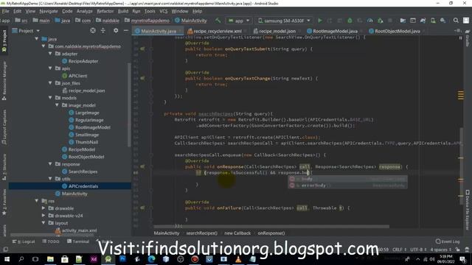Open the Project tool window sidebar tab

4,40
